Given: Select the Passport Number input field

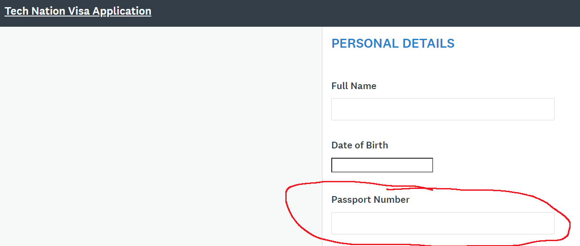Looking at the screenshot, I should [x=442, y=223].
